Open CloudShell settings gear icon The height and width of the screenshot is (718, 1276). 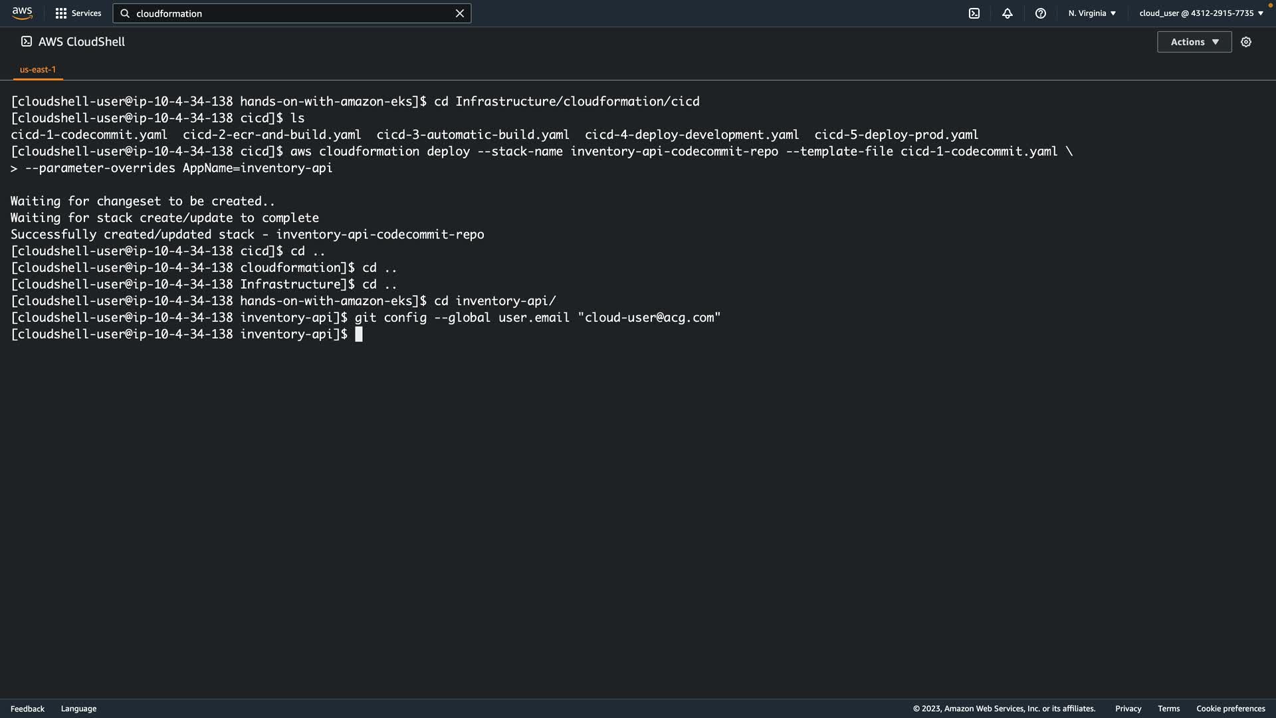[x=1246, y=42]
